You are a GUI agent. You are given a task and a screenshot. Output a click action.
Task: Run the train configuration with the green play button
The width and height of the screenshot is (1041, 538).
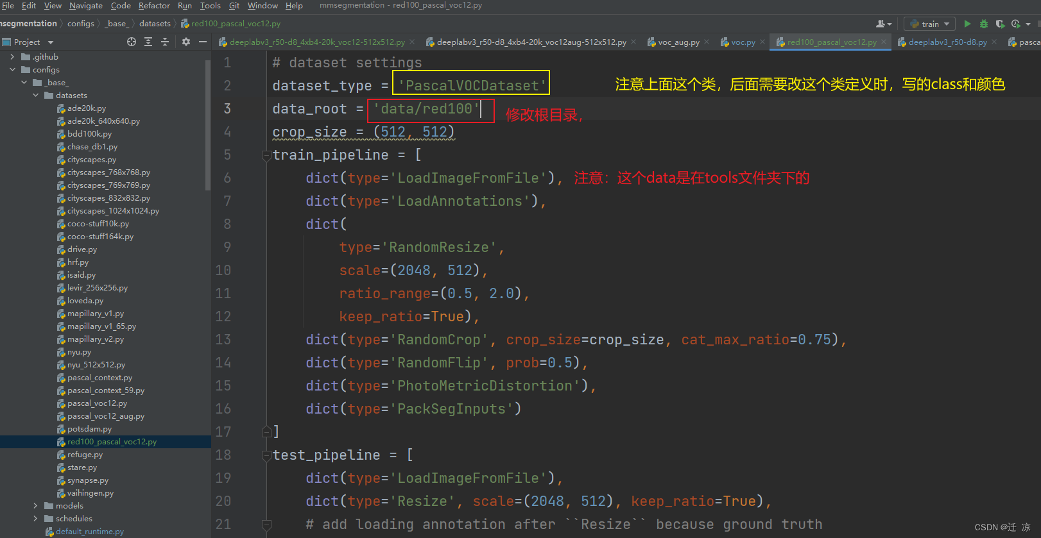pos(967,24)
